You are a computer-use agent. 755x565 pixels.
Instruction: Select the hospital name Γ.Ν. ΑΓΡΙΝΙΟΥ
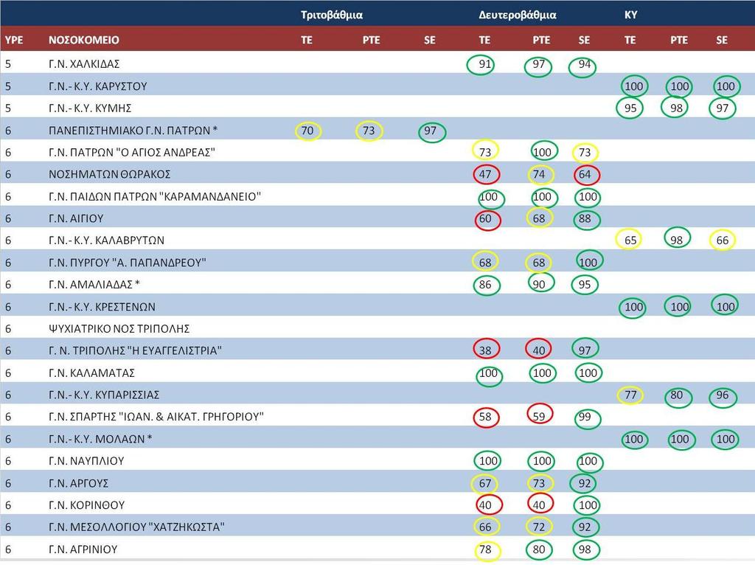pos(83,550)
